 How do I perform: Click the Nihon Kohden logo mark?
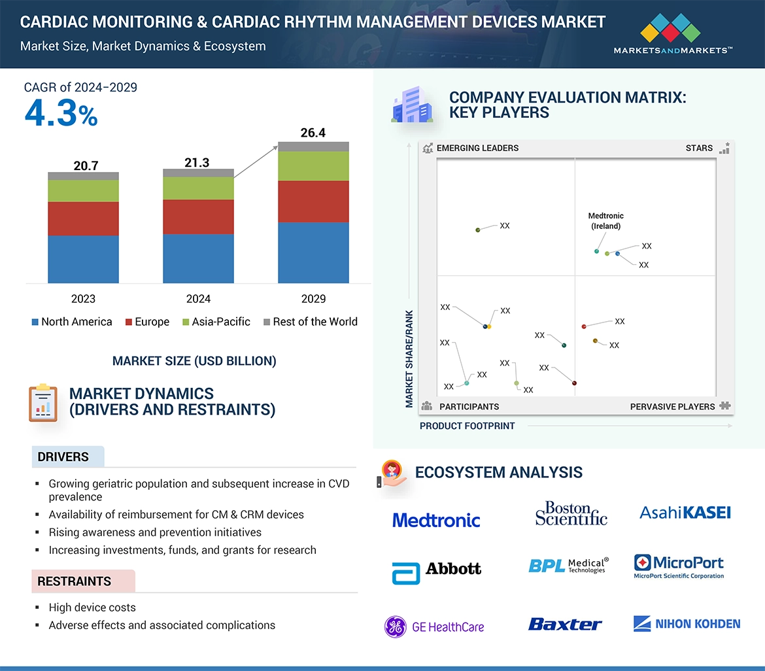click(x=641, y=623)
